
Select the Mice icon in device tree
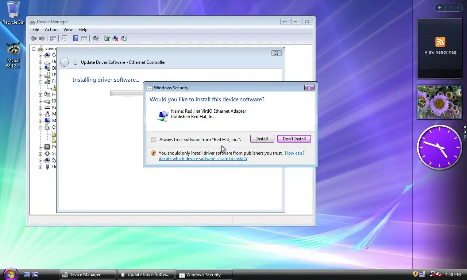(x=47, y=114)
